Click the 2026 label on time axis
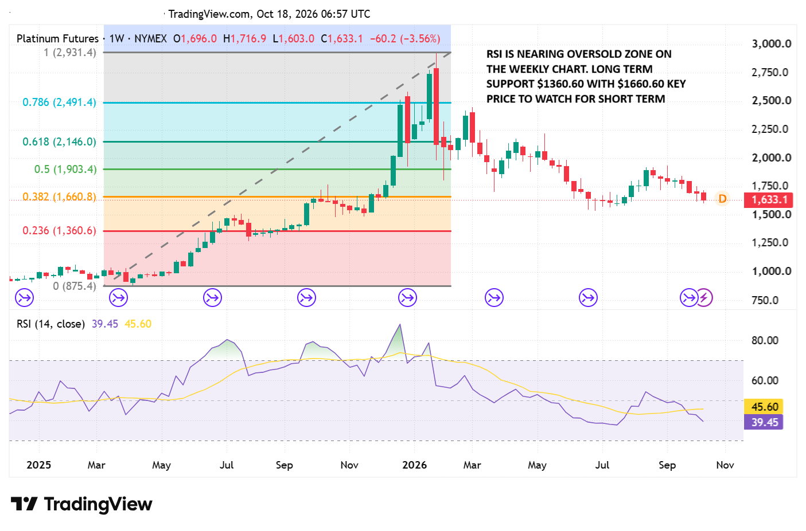 click(x=414, y=465)
